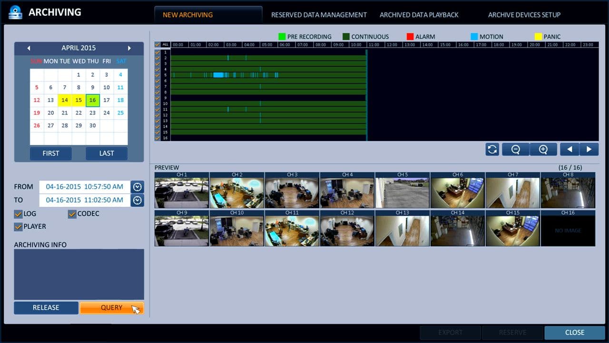Select April 15 in the calendar
Image resolution: width=609 pixels, height=343 pixels.
[x=79, y=101]
